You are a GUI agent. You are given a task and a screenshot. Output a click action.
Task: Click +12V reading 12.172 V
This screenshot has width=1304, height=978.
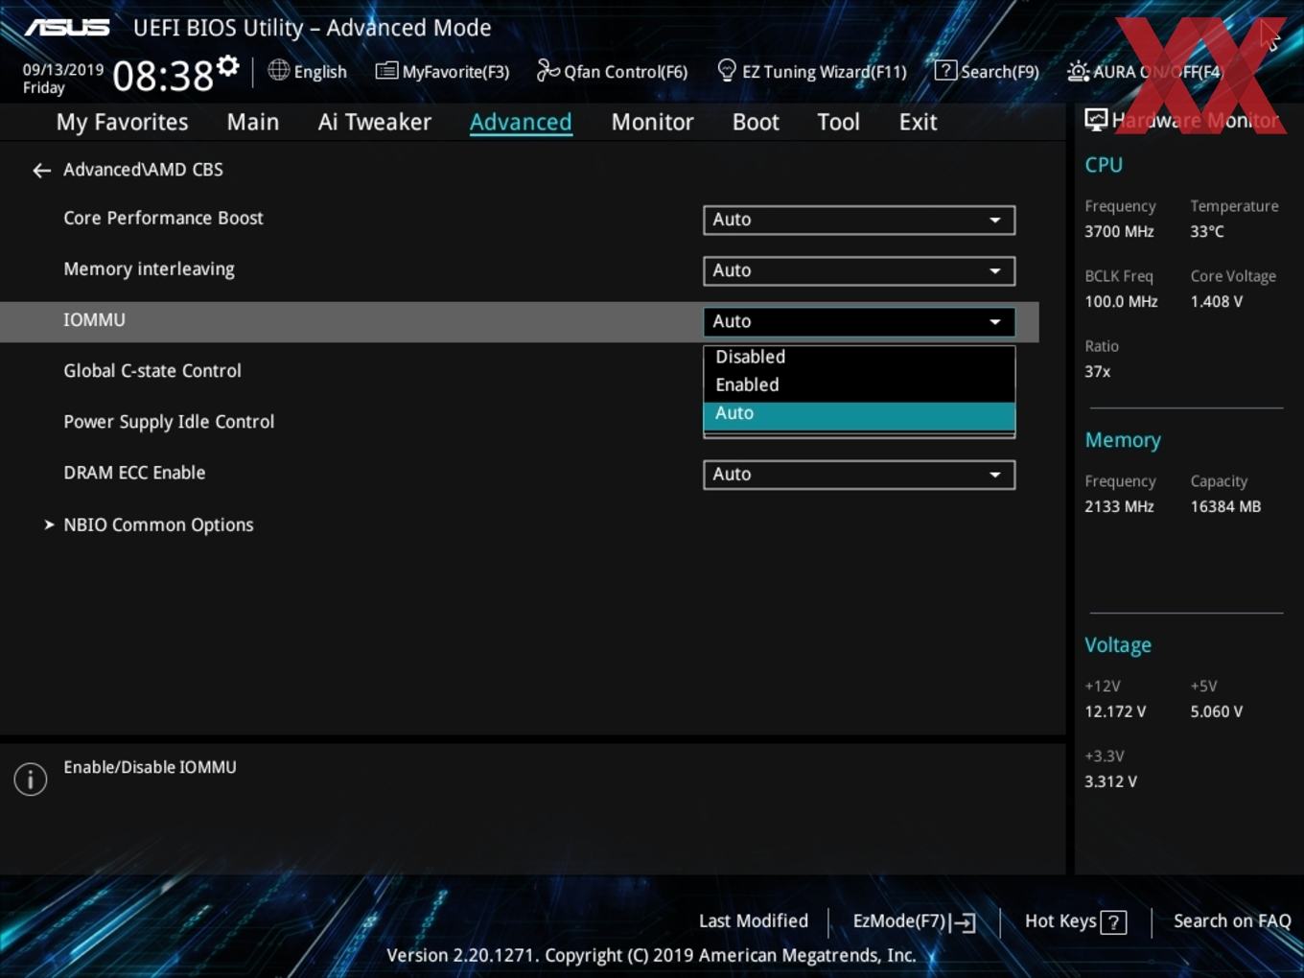coord(1115,712)
